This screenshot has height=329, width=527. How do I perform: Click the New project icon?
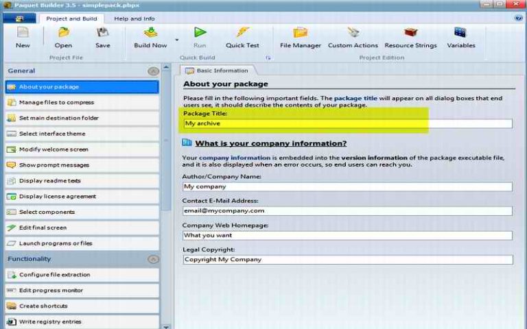[23, 37]
